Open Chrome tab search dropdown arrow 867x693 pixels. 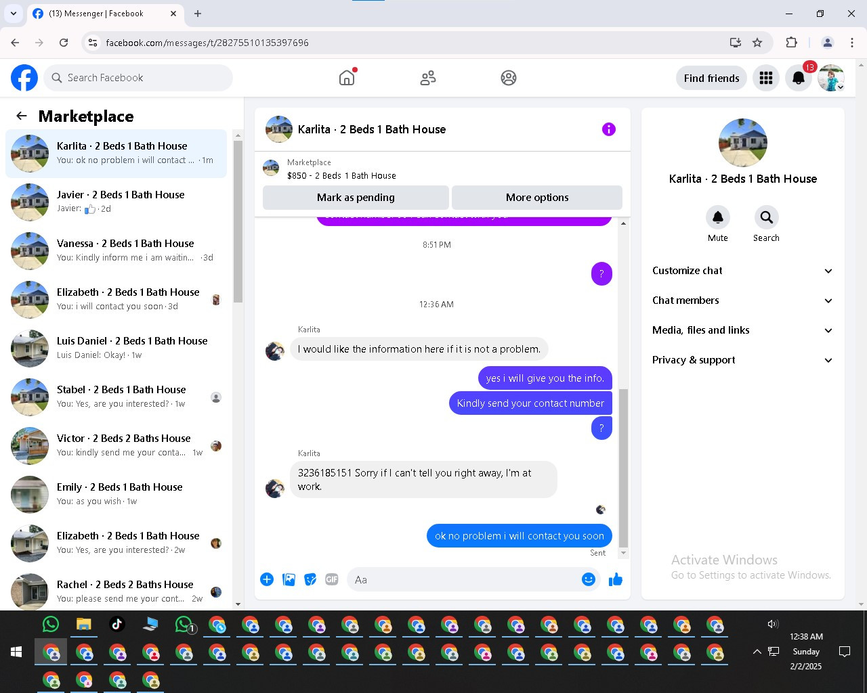(14, 14)
